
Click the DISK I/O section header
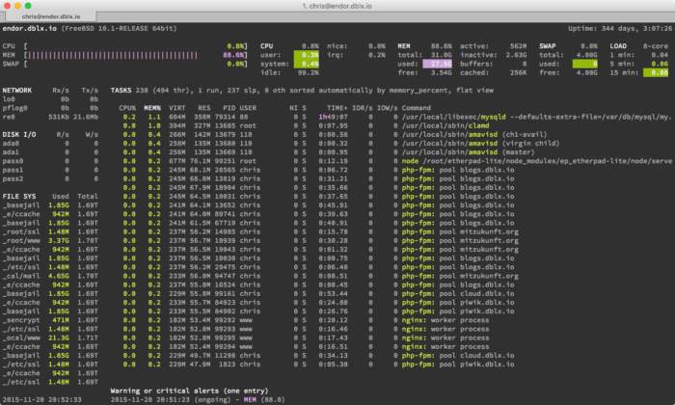pyautogui.click(x=18, y=133)
